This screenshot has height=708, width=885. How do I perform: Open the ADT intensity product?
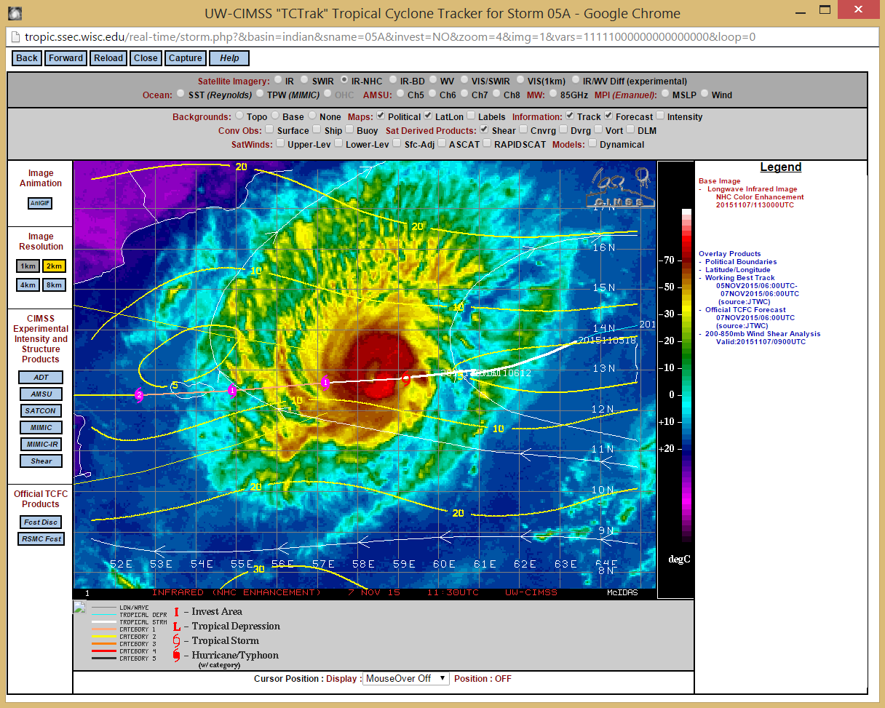coord(41,378)
